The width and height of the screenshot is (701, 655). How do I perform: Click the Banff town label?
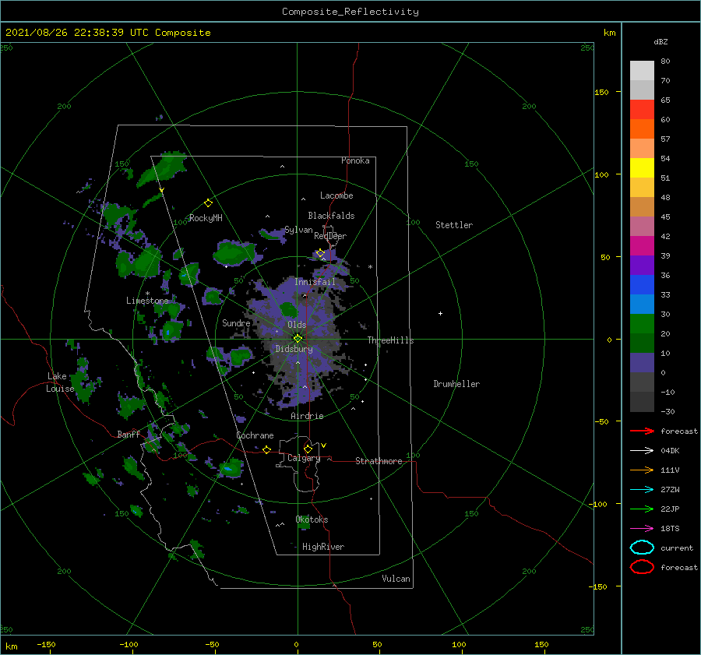129,434
